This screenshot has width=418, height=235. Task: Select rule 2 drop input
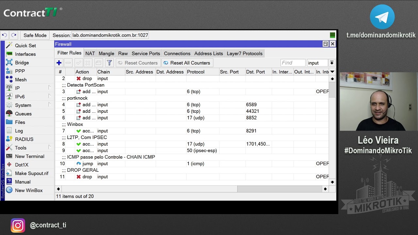coord(192,79)
